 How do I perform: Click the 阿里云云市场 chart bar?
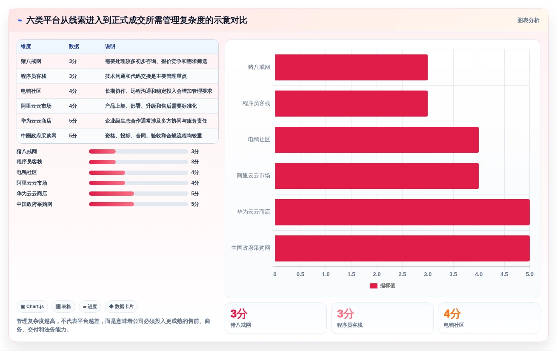(x=377, y=176)
